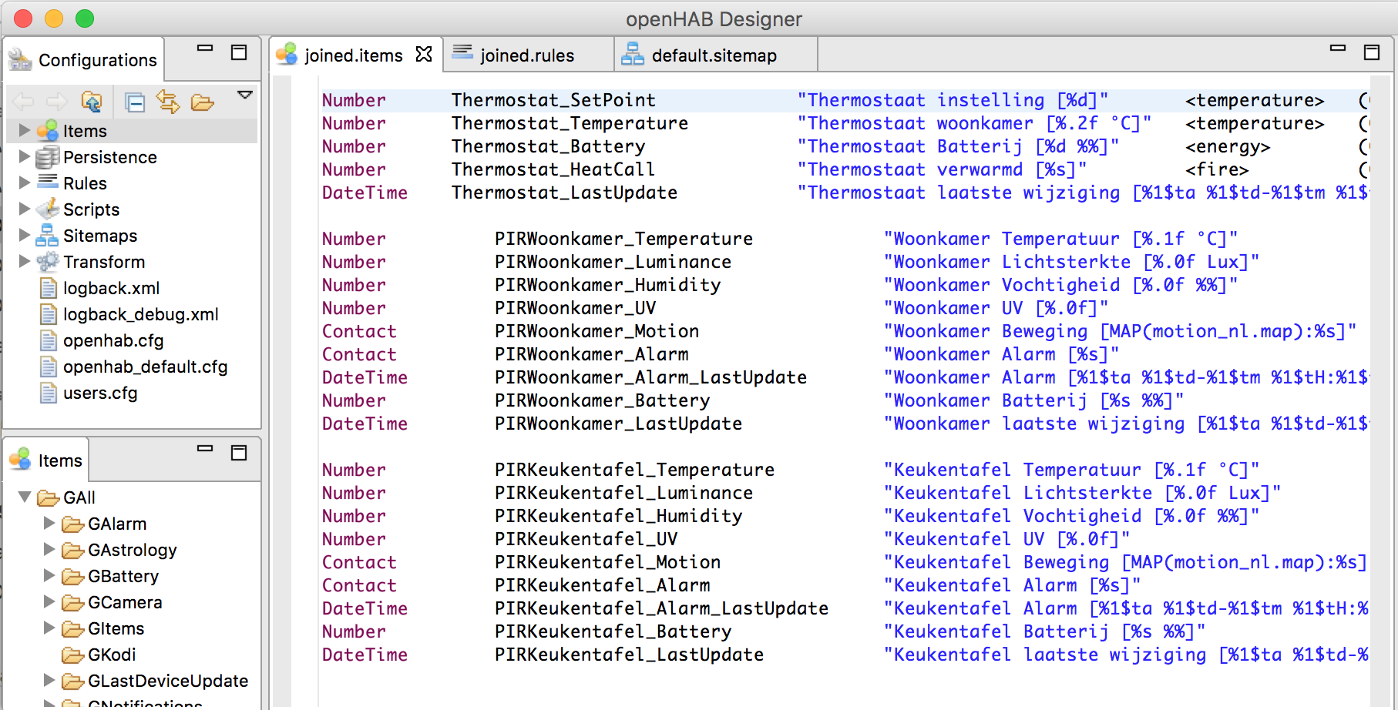Switch to the default.sitemap tab
This screenshot has height=710, width=1398.
[714, 55]
